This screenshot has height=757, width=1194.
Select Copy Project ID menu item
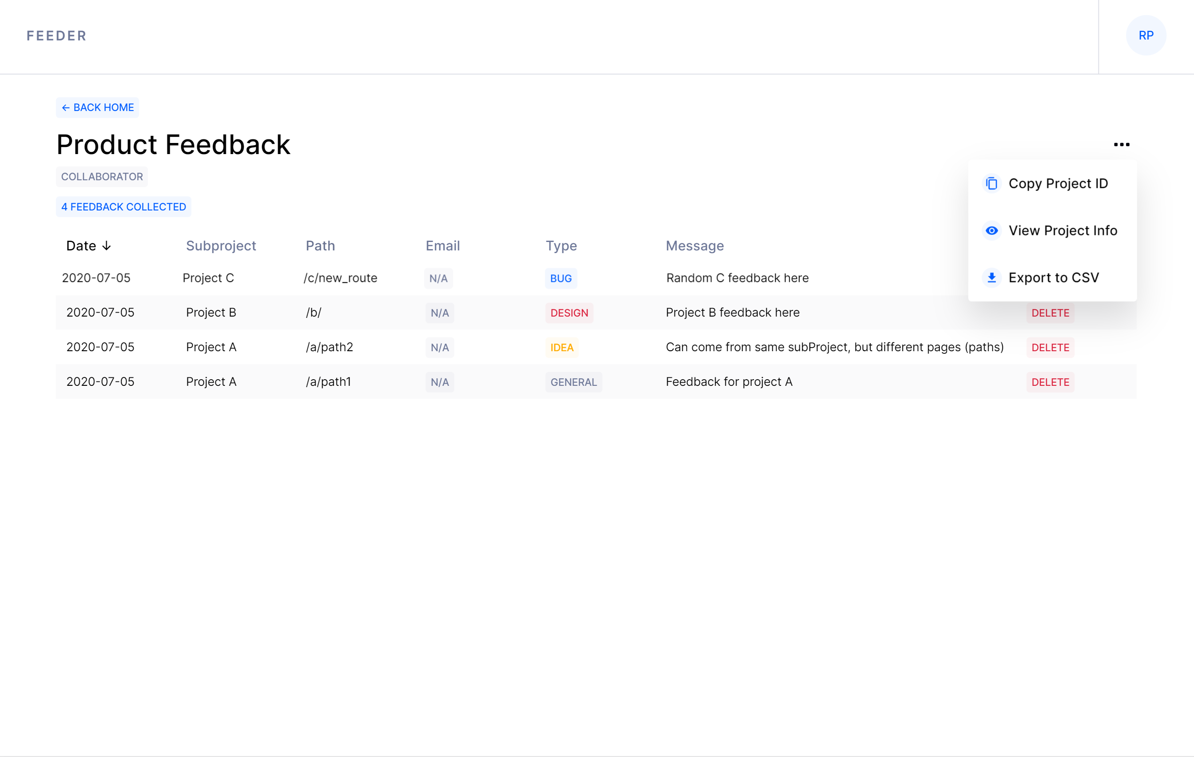(1058, 183)
